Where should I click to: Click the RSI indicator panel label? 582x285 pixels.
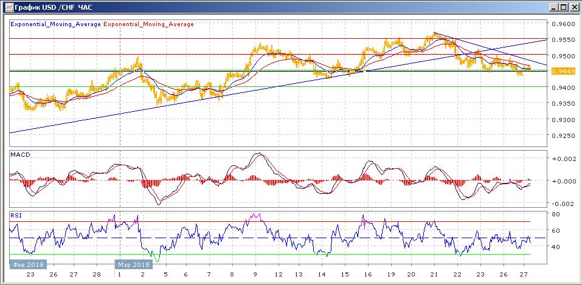coord(16,214)
